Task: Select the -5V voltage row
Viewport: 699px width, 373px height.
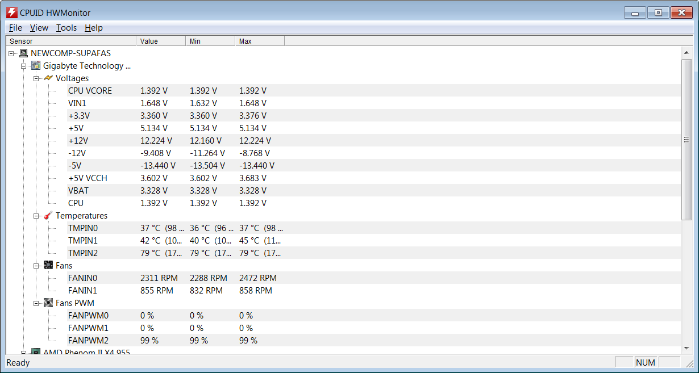Action: [374, 166]
